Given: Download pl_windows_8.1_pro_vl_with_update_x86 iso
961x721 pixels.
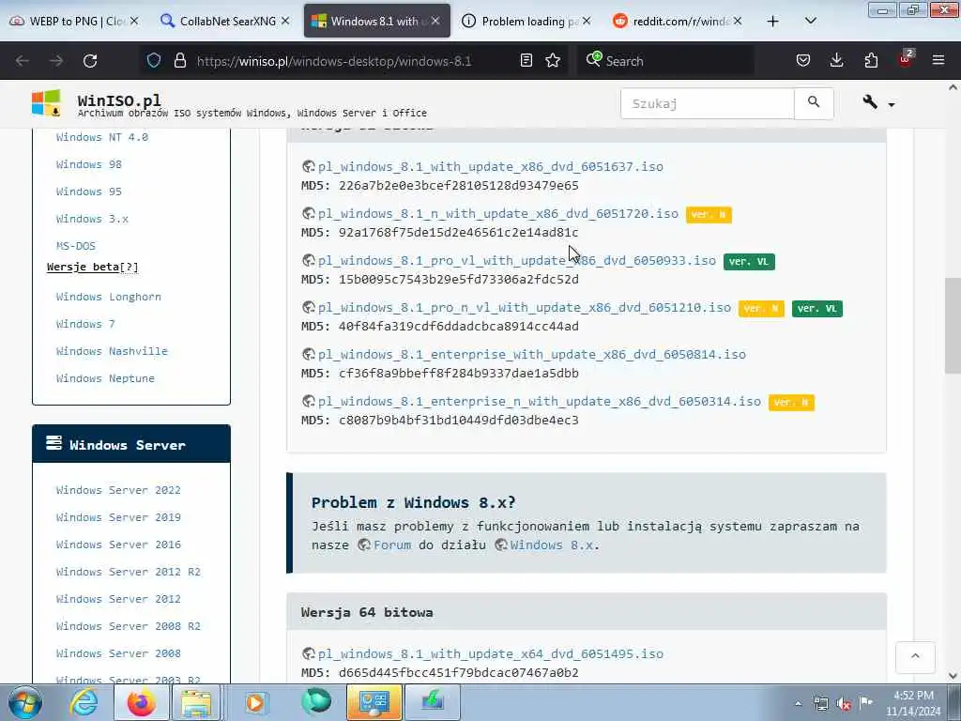Looking at the screenshot, I should pos(517,261).
